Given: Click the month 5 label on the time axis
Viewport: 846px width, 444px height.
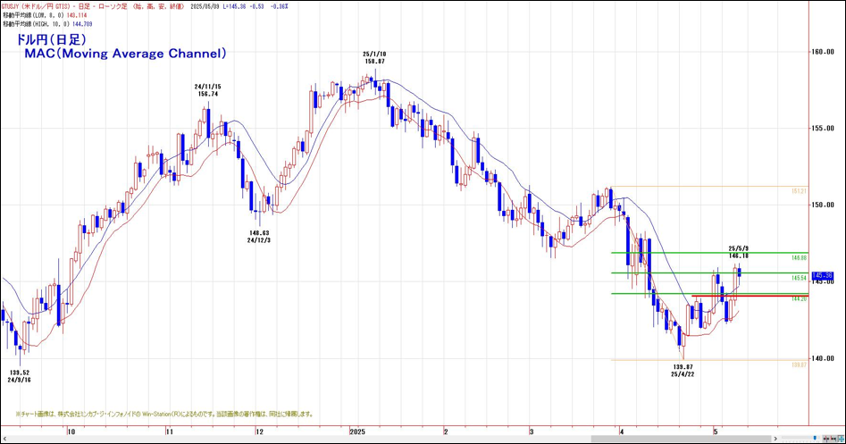Looking at the screenshot, I should click(x=715, y=431).
